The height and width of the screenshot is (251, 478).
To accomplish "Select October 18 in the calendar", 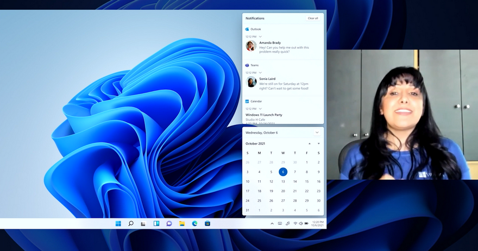I will tap(260, 191).
